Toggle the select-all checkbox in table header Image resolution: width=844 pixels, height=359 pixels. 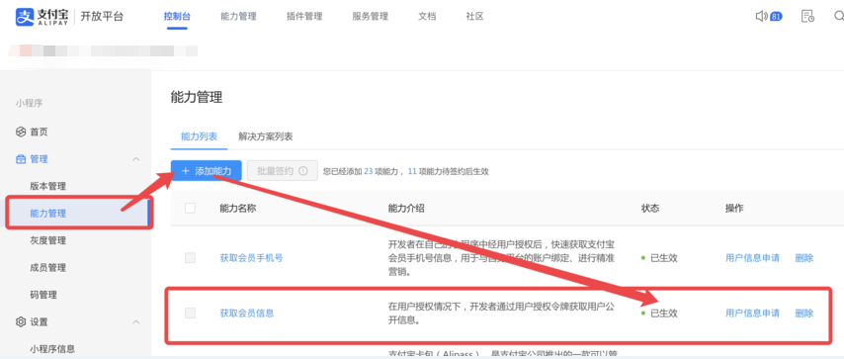[190, 208]
